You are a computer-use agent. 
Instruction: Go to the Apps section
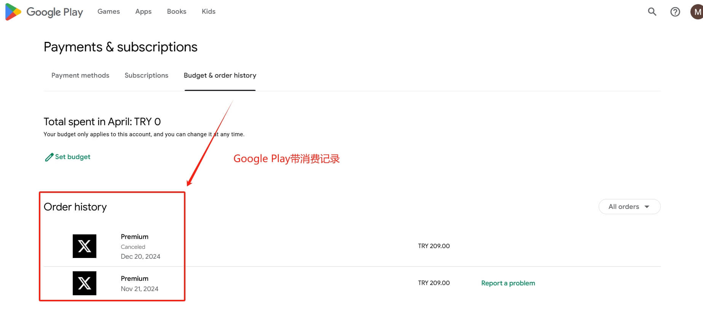click(143, 11)
